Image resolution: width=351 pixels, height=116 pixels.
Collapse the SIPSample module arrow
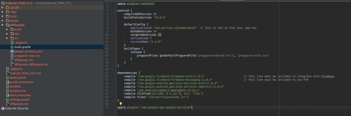3,25
